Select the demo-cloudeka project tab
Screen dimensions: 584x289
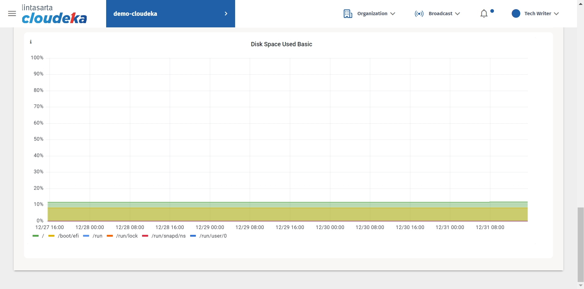tap(135, 14)
